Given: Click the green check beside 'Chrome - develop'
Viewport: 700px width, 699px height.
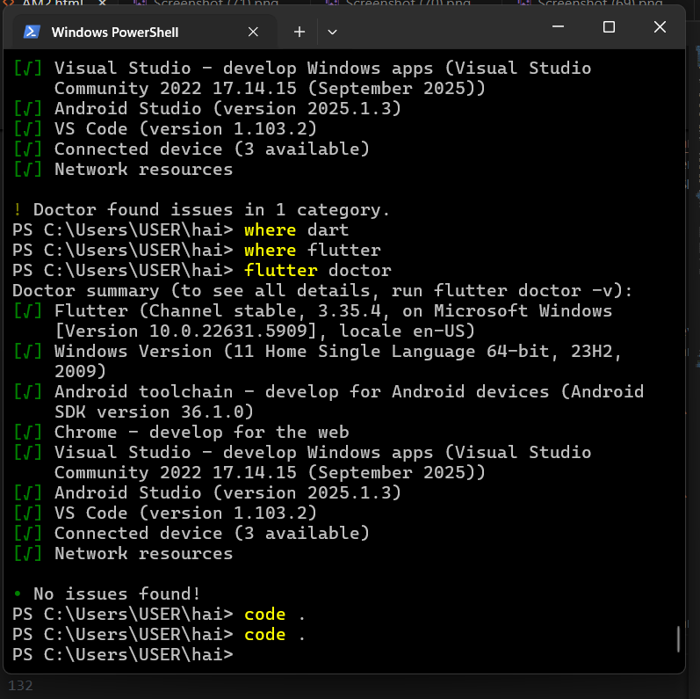Looking at the screenshot, I should point(28,433).
